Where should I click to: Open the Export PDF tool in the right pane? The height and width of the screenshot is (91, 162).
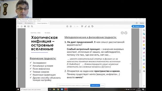(x=144, y=34)
